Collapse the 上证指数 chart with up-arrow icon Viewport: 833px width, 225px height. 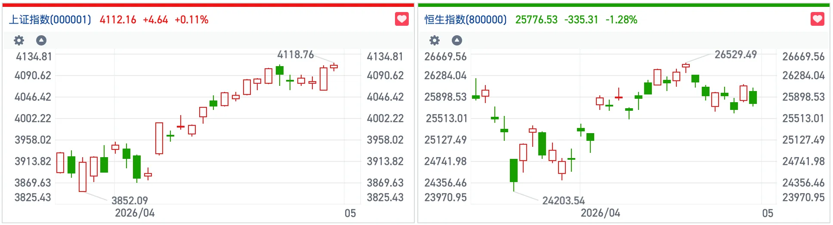(x=41, y=40)
